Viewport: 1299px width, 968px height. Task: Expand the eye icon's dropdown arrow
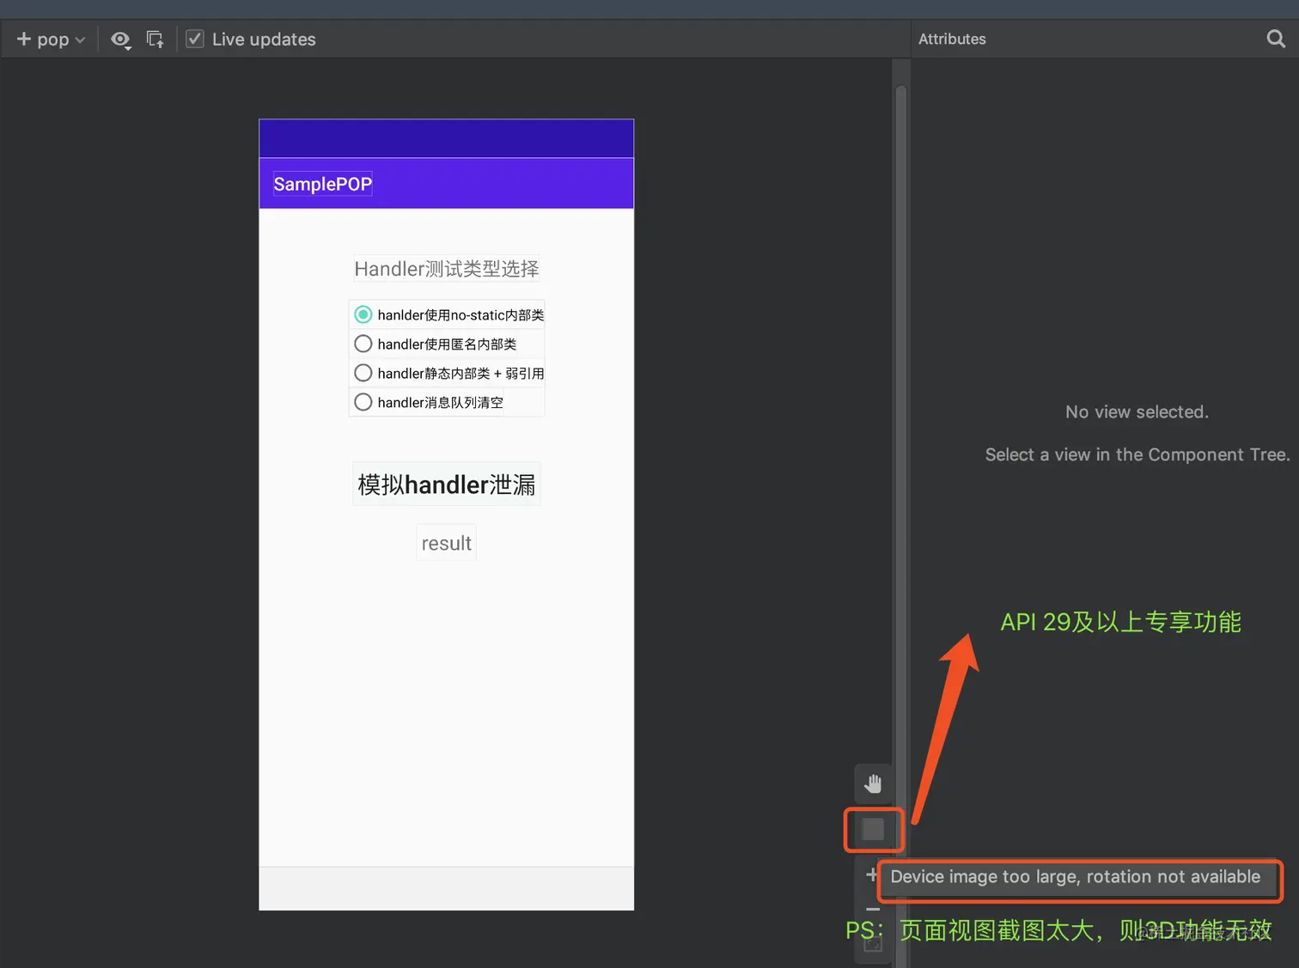click(x=129, y=48)
